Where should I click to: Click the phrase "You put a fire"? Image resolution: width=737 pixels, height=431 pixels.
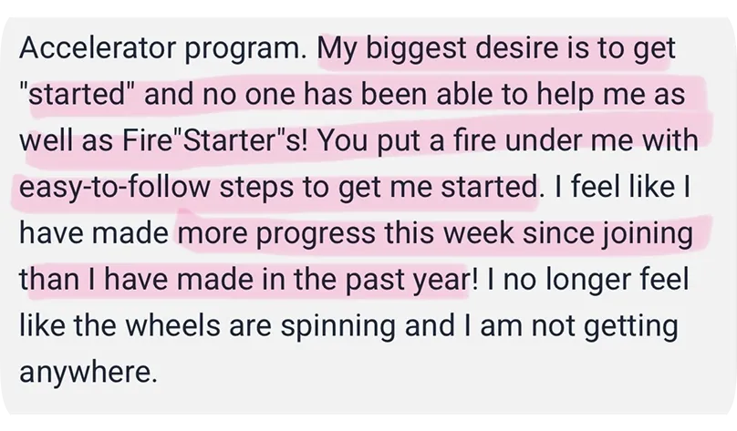click(407, 141)
